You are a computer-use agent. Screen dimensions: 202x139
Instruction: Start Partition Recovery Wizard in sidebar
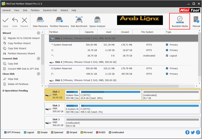(x=21, y=54)
